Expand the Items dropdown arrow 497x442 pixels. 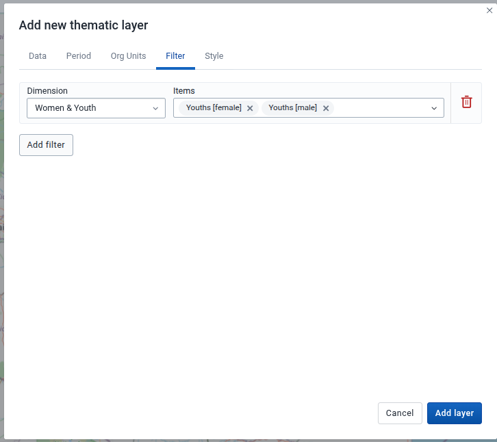pyautogui.click(x=434, y=108)
